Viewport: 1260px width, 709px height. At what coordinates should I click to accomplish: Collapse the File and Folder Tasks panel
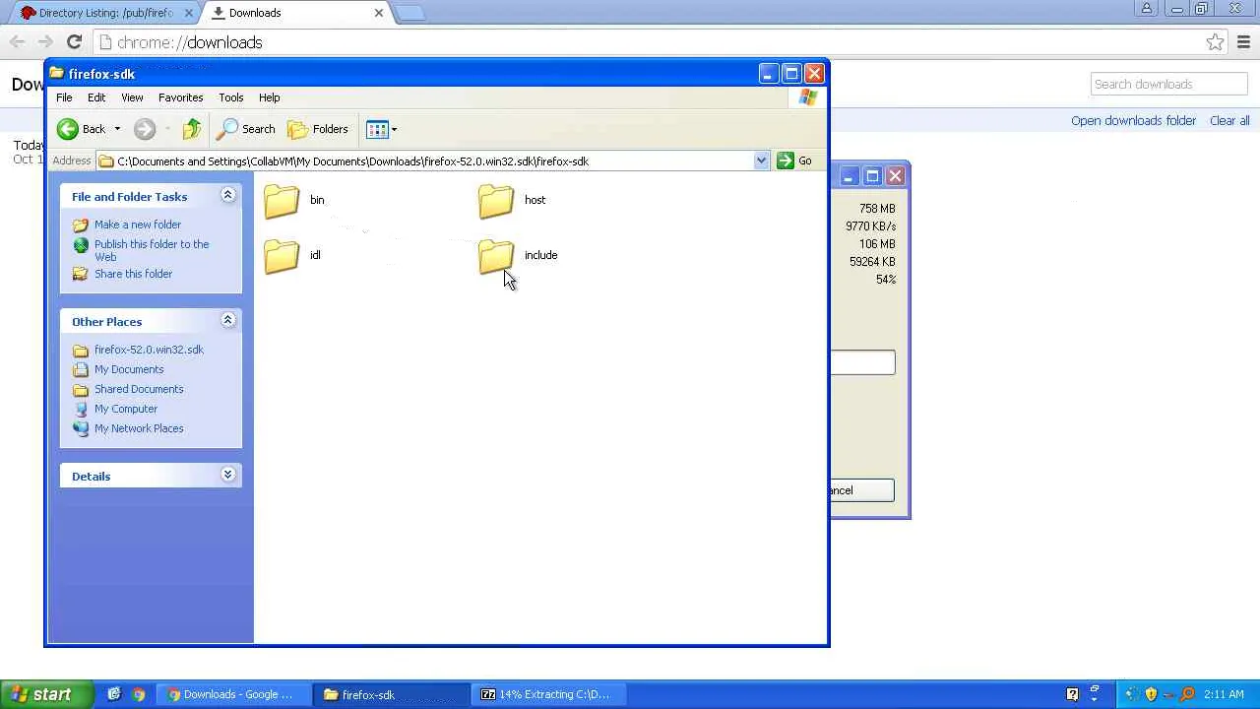point(227,196)
